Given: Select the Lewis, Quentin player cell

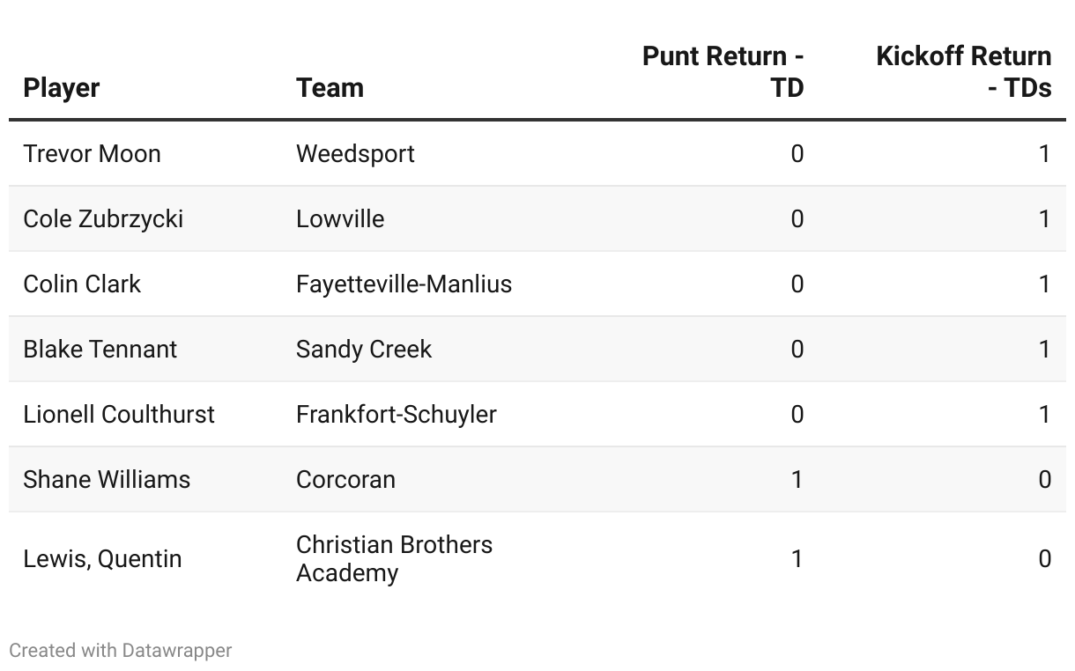Looking at the screenshot, I should pyautogui.click(x=102, y=558).
